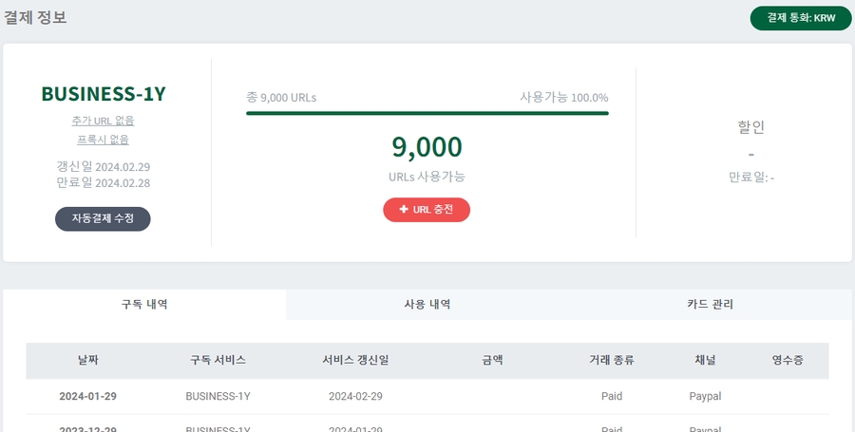Click the 구독 서비스 column header
This screenshot has height=432, width=855.
218,361
